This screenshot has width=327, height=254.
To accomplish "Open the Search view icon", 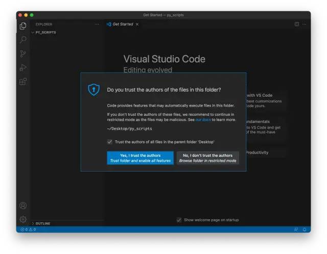I will (x=23, y=39).
